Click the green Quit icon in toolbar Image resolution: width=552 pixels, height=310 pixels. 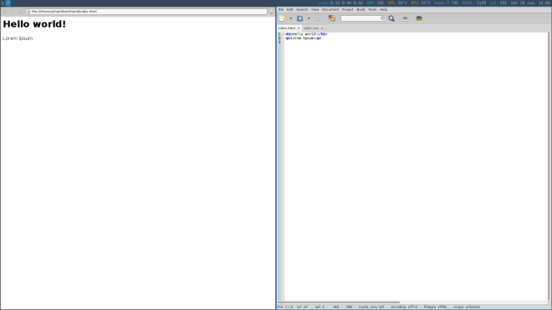419,18
